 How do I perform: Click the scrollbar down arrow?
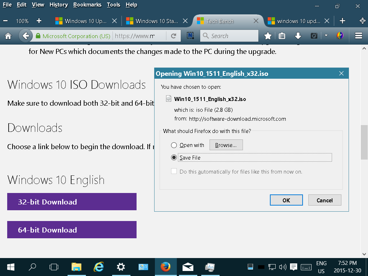click(364, 254)
